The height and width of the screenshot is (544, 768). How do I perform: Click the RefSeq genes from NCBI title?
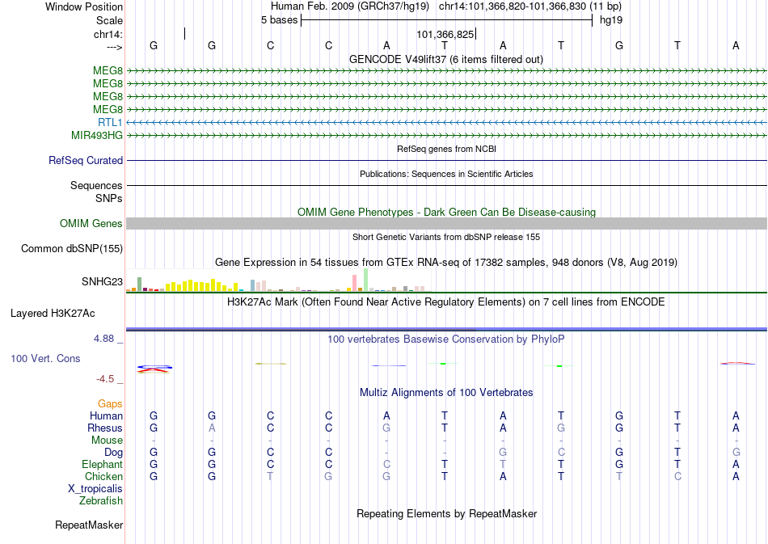pos(446,149)
